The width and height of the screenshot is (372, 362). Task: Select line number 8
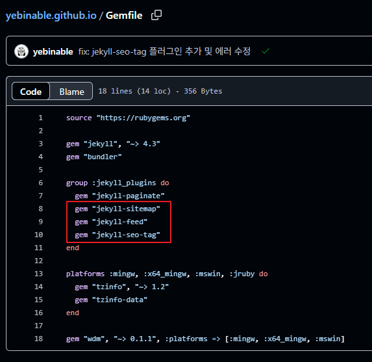point(40,209)
